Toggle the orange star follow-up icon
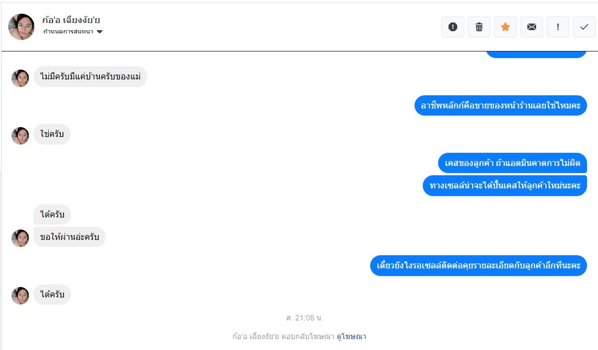Screen dimensions: 598x350 (x=505, y=27)
